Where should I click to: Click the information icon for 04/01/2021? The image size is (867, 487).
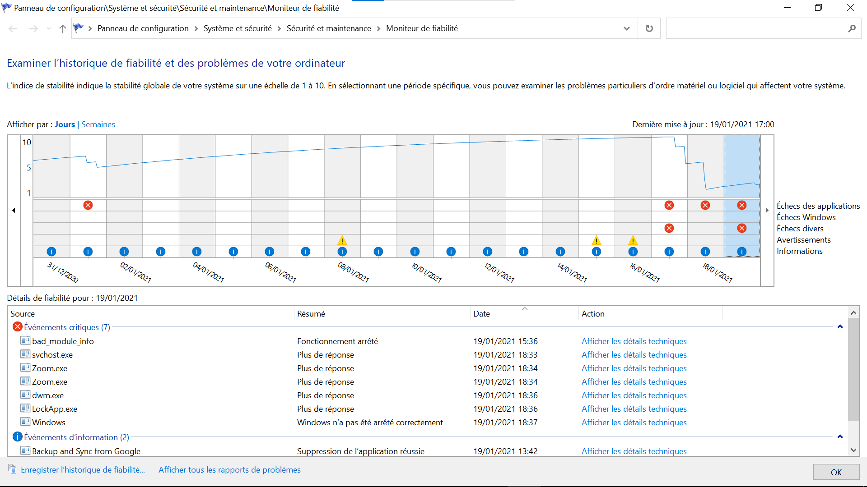(x=197, y=252)
